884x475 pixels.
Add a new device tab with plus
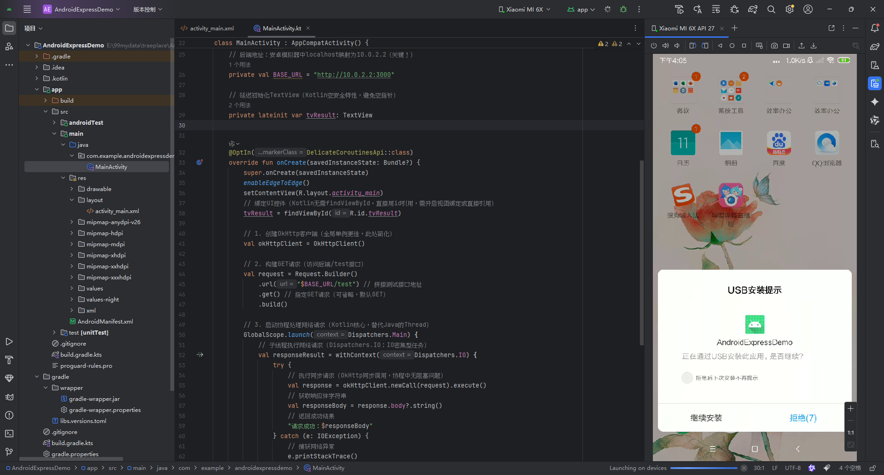point(735,28)
